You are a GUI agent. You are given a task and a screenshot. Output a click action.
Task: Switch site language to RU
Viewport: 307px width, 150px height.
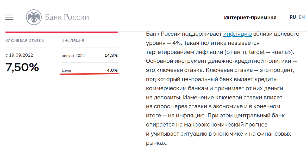pyautogui.click(x=293, y=17)
